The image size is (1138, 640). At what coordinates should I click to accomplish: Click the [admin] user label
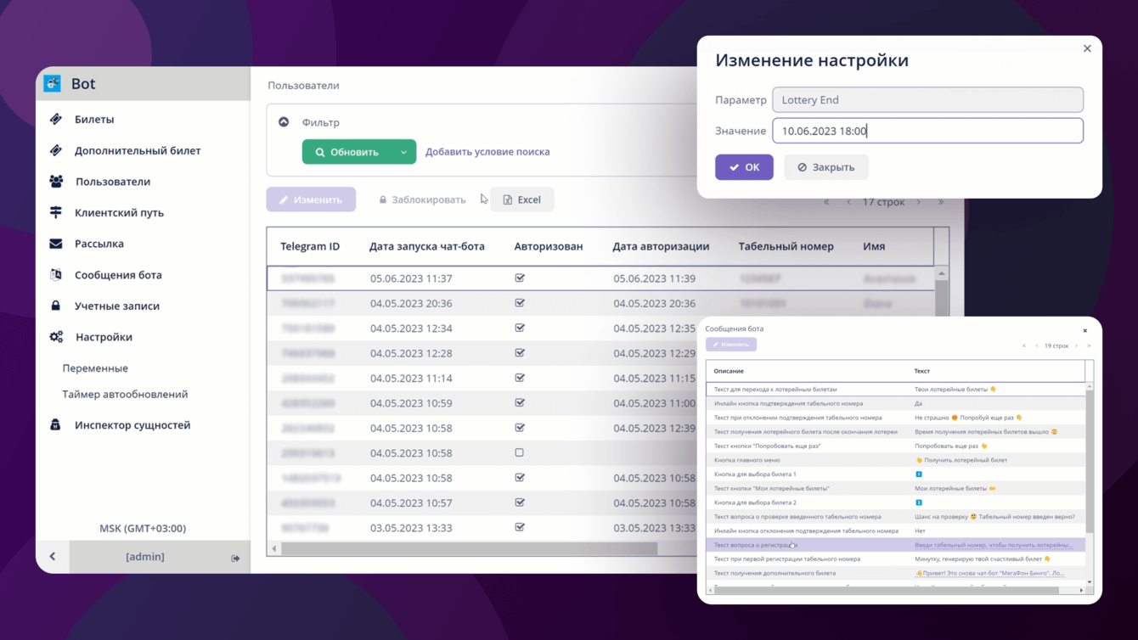145,557
